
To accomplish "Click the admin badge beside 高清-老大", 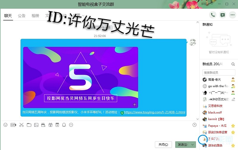I will point(233,79).
